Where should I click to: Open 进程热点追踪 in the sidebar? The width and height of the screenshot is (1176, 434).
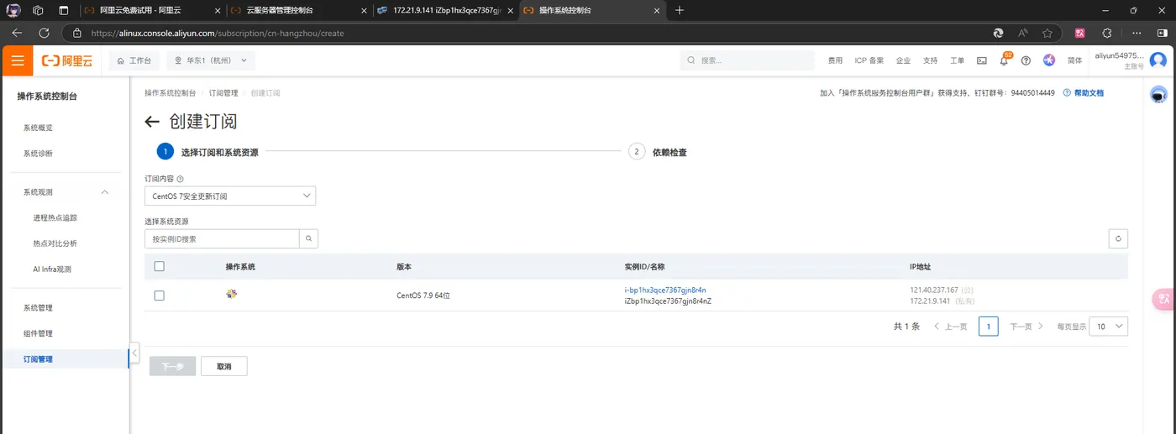[55, 217]
